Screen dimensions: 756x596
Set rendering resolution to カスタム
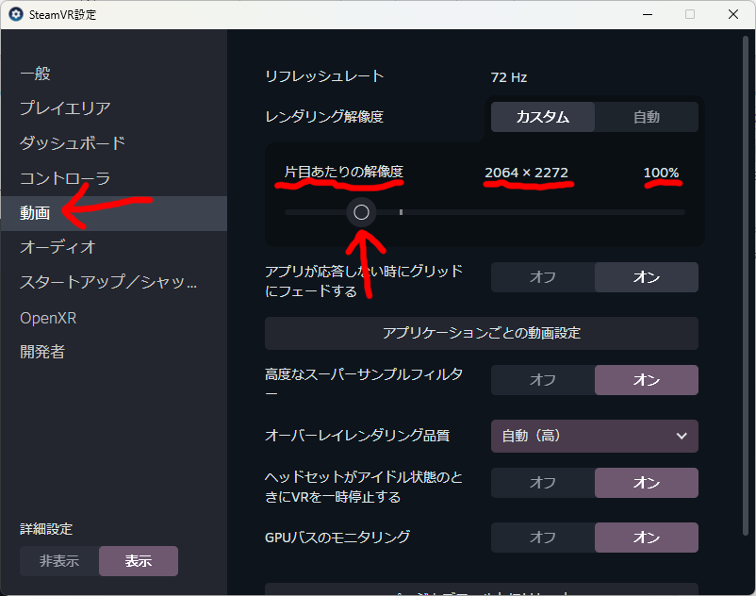tap(543, 117)
